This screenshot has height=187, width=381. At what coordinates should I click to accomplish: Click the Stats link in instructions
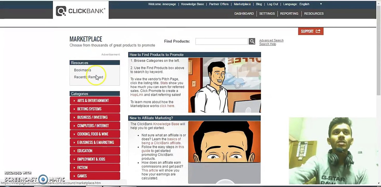click(164, 83)
